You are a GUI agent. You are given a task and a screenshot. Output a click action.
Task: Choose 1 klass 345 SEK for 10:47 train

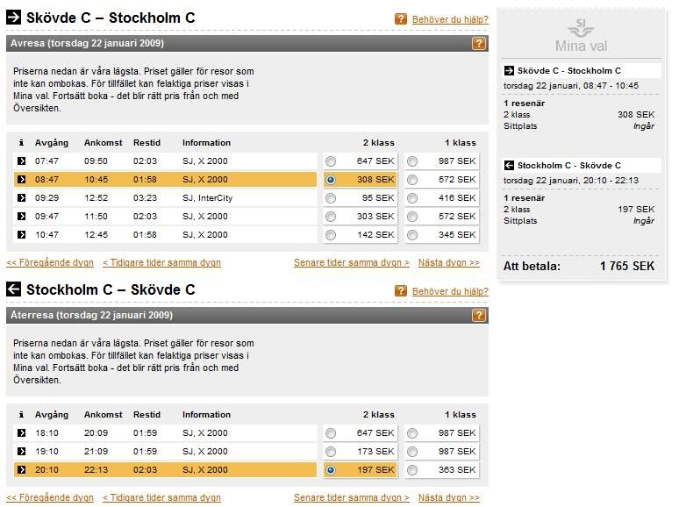coord(412,235)
